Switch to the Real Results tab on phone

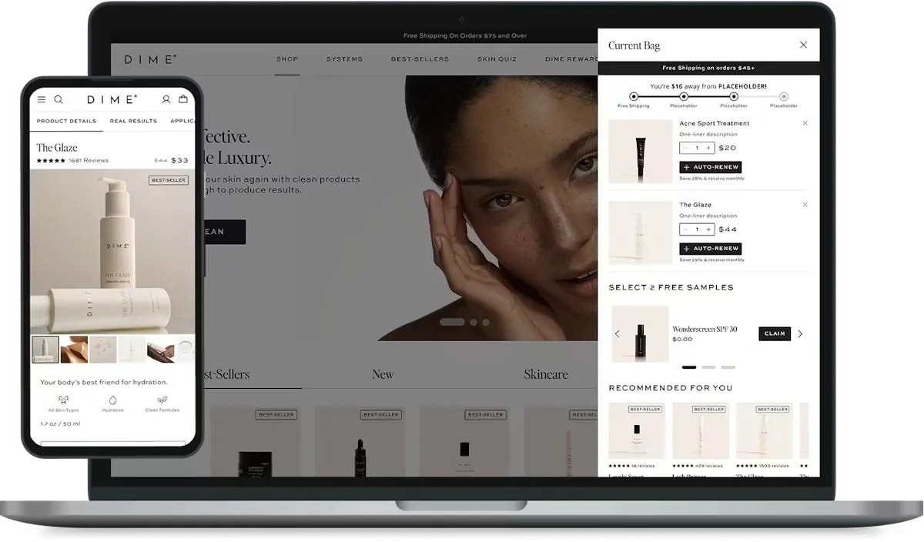(x=133, y=121)
